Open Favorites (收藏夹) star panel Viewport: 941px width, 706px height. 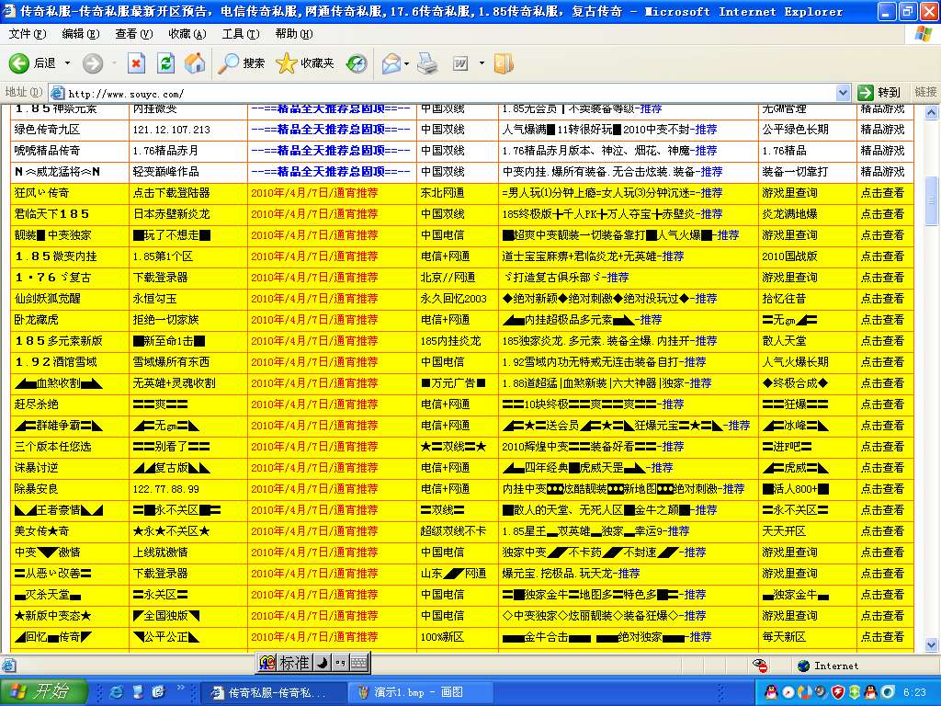[x=305, y=63]
